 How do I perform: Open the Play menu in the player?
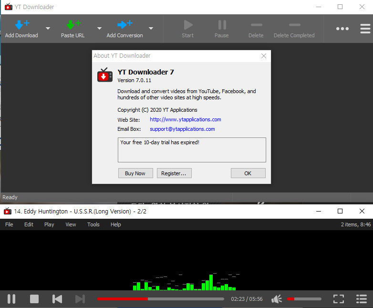click(x=49, y=224)
